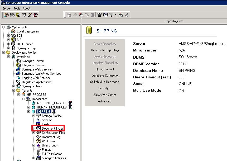Click the SIS magnet-shaped toolbar icon
The height and width of the screenshot is (161, 227).
click(18, 15)
